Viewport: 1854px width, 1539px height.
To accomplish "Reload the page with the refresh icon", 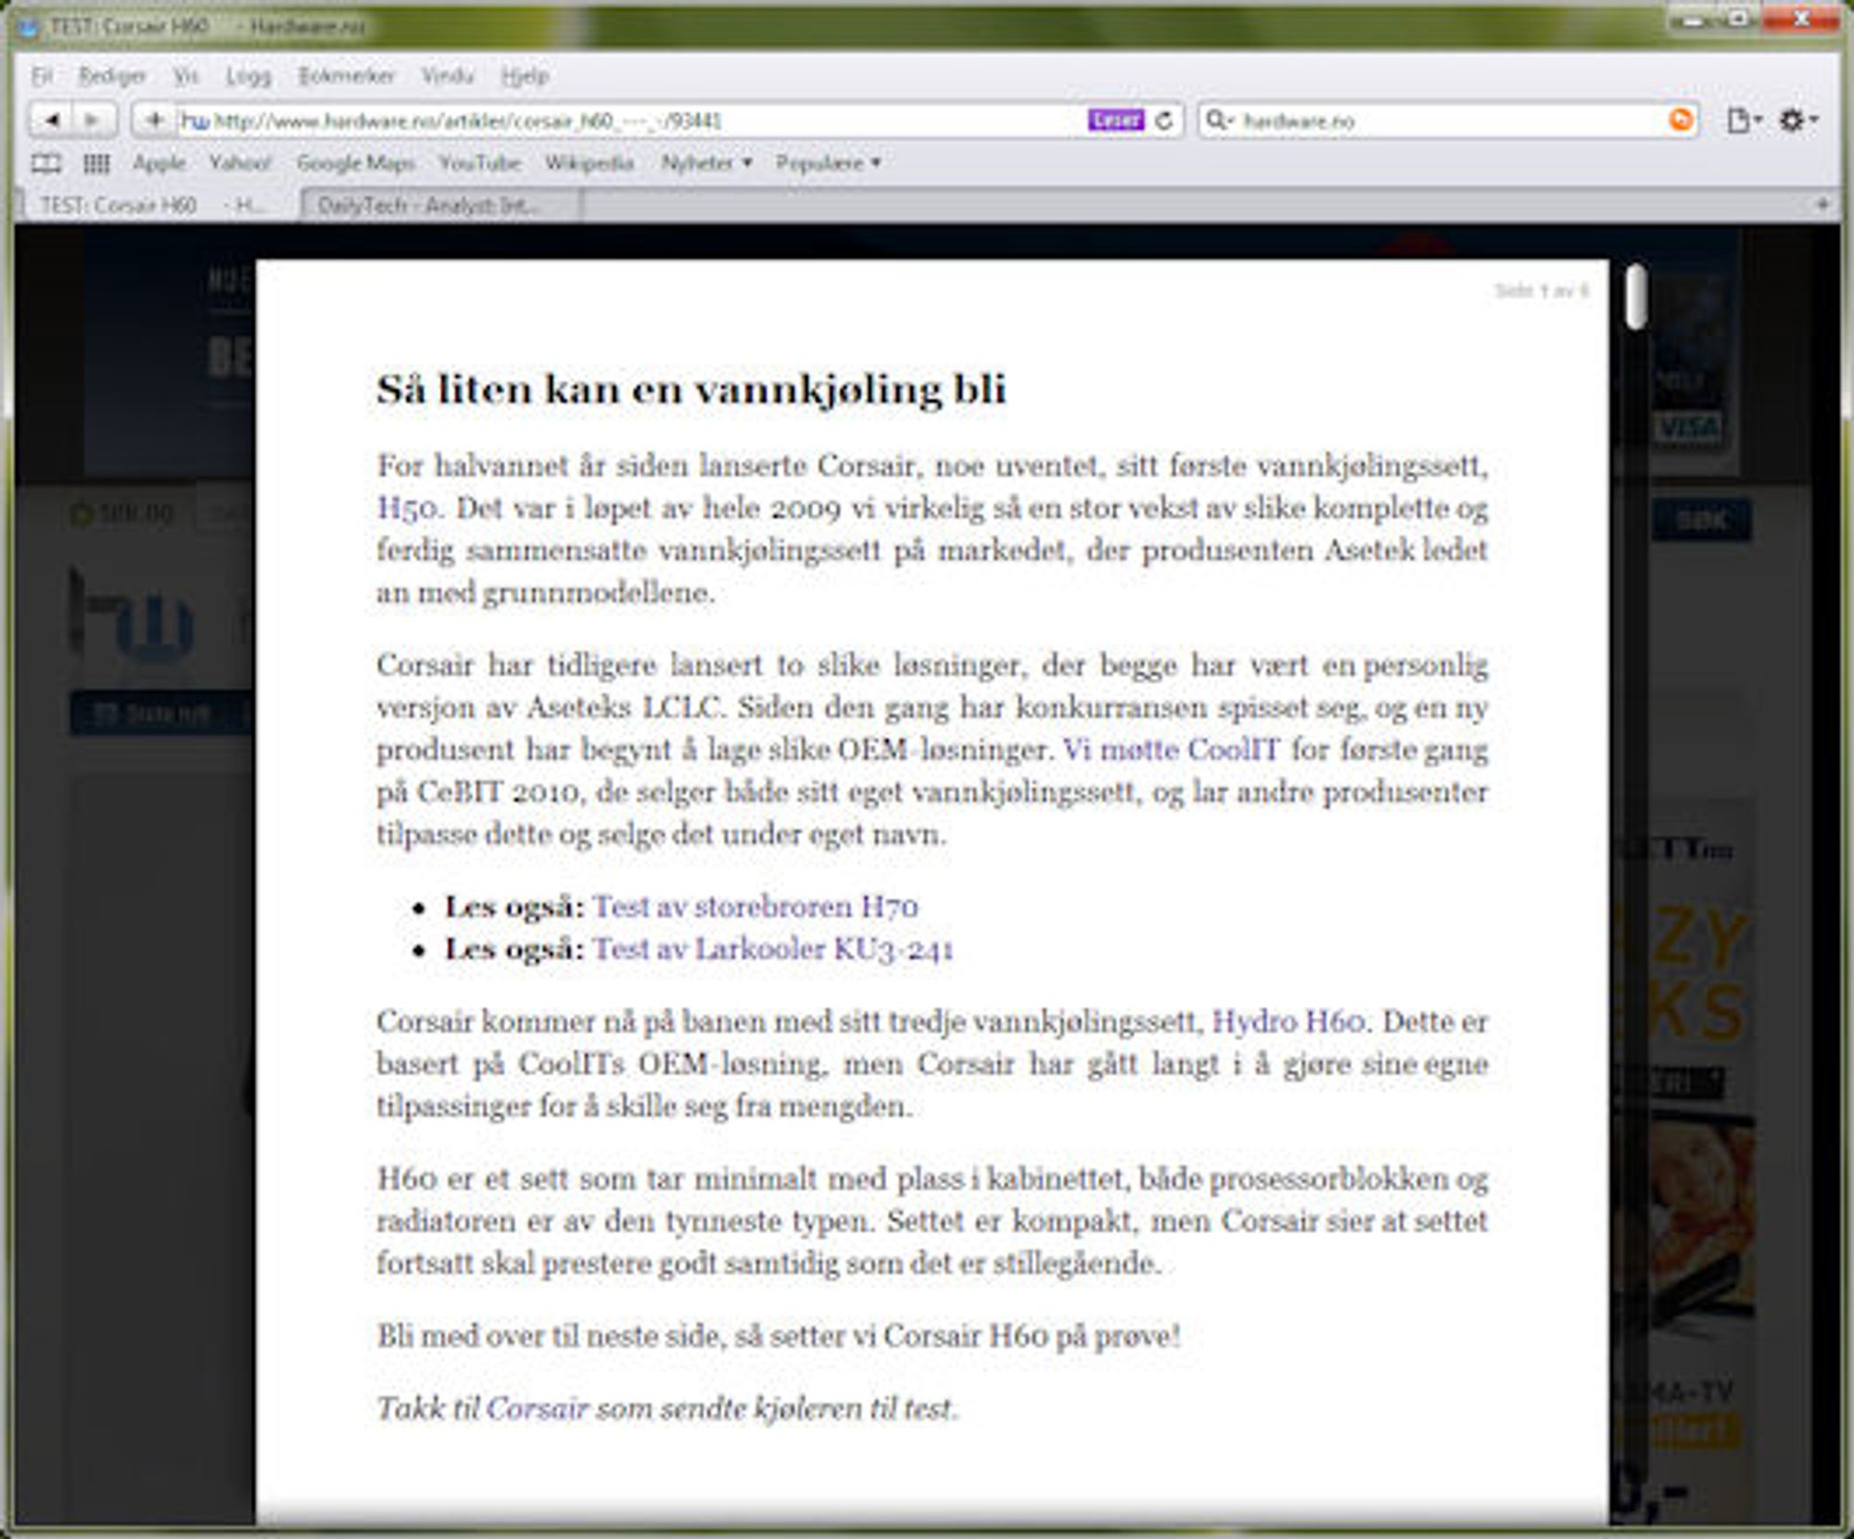I will 1165,121.
